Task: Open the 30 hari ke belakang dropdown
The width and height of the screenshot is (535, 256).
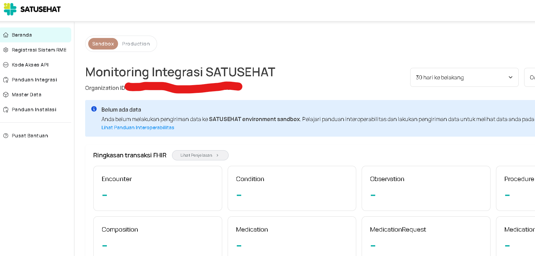Action: click(464, 77)
